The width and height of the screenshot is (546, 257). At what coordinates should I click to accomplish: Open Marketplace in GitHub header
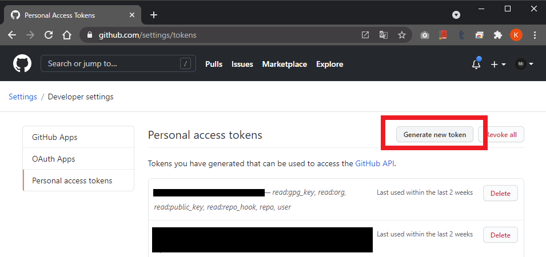[x=285, y=65]
